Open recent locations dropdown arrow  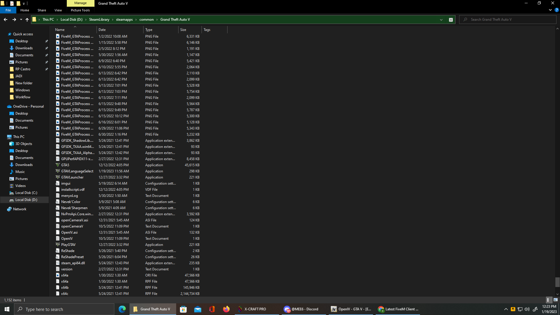click(x=21, y=20)
